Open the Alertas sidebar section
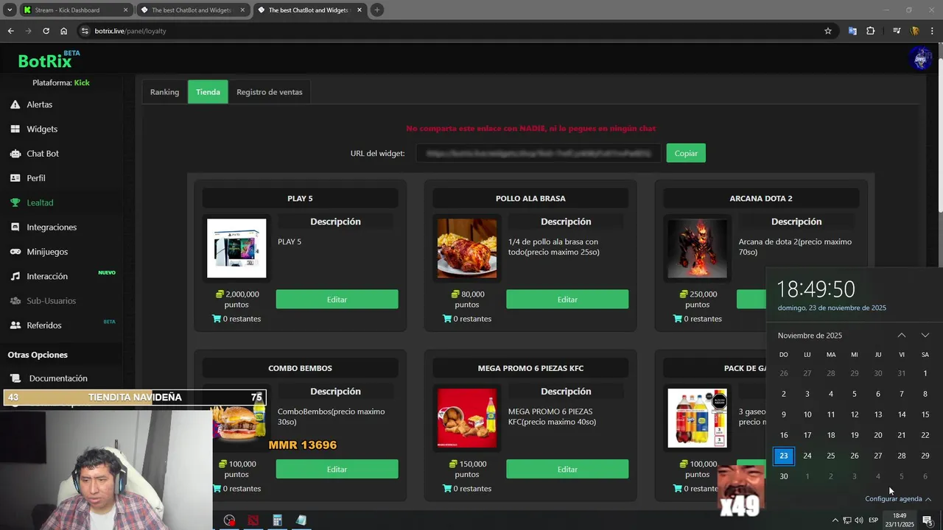 point(39,105)
